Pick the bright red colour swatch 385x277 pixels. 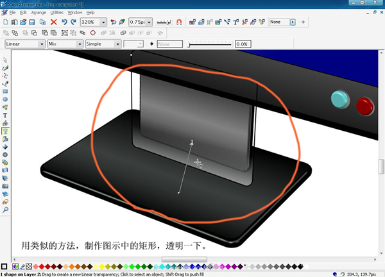[42, 267]
